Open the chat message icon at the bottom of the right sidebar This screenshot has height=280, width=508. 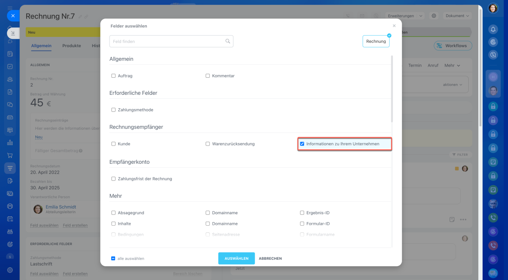(493, 273)
